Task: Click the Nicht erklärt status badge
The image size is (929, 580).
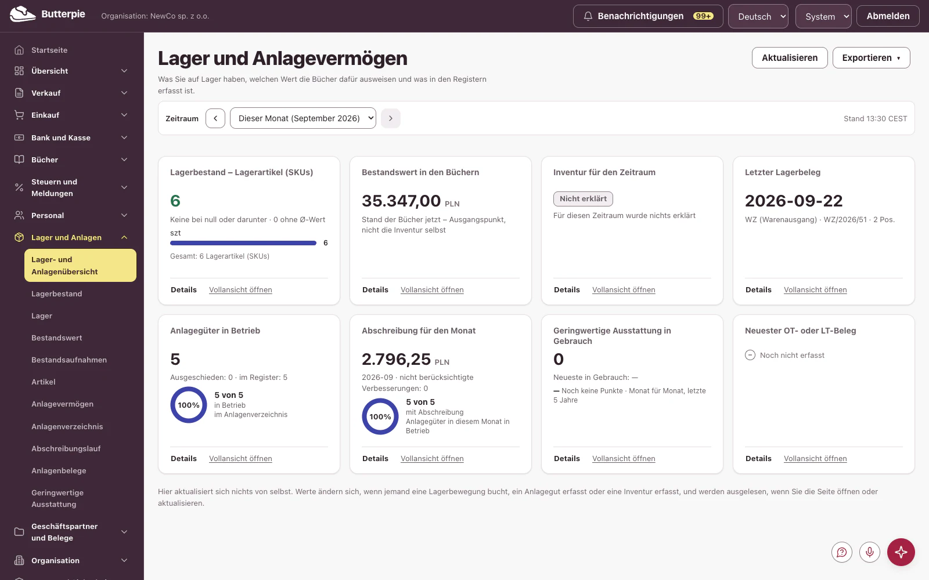Action: (x=583, y=199)
